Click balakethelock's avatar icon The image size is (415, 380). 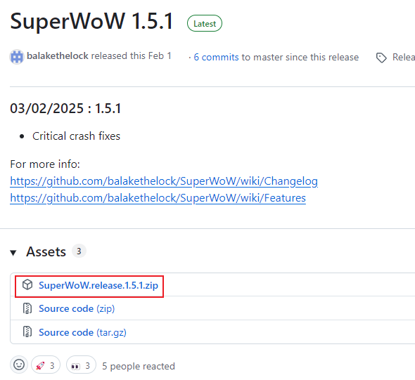tap(17, 57)
